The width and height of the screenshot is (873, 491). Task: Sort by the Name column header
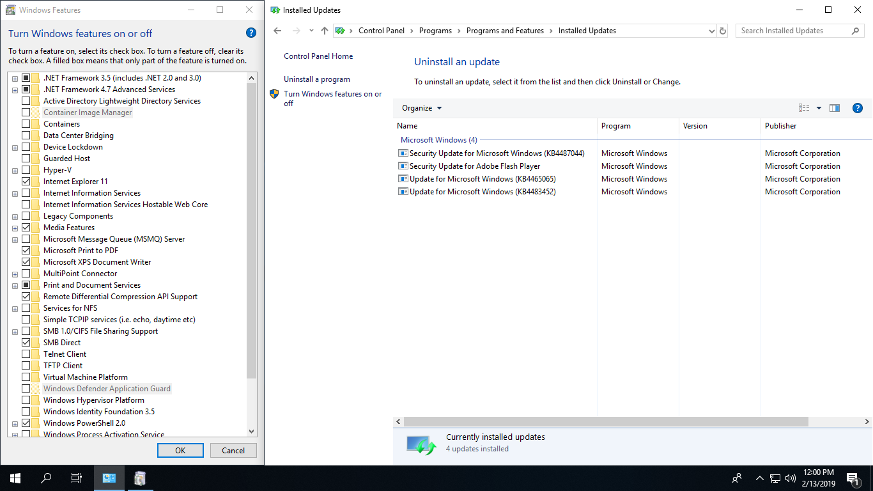point(495,126)
